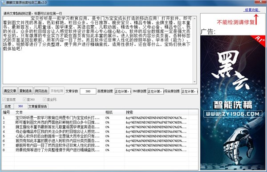Screen dimensions: 267x172
Task: Click the 综合原创度 result field
Action: tap(190, 92)
